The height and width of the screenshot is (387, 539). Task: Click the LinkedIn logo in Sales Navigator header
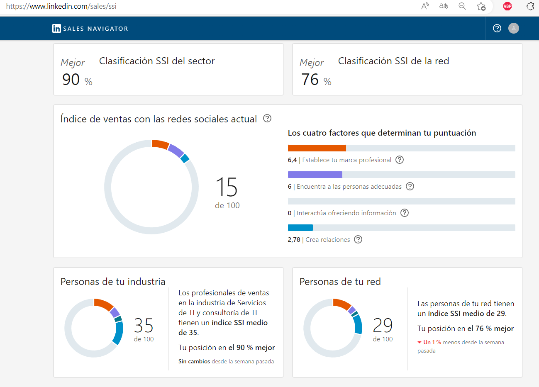[56, 28]
